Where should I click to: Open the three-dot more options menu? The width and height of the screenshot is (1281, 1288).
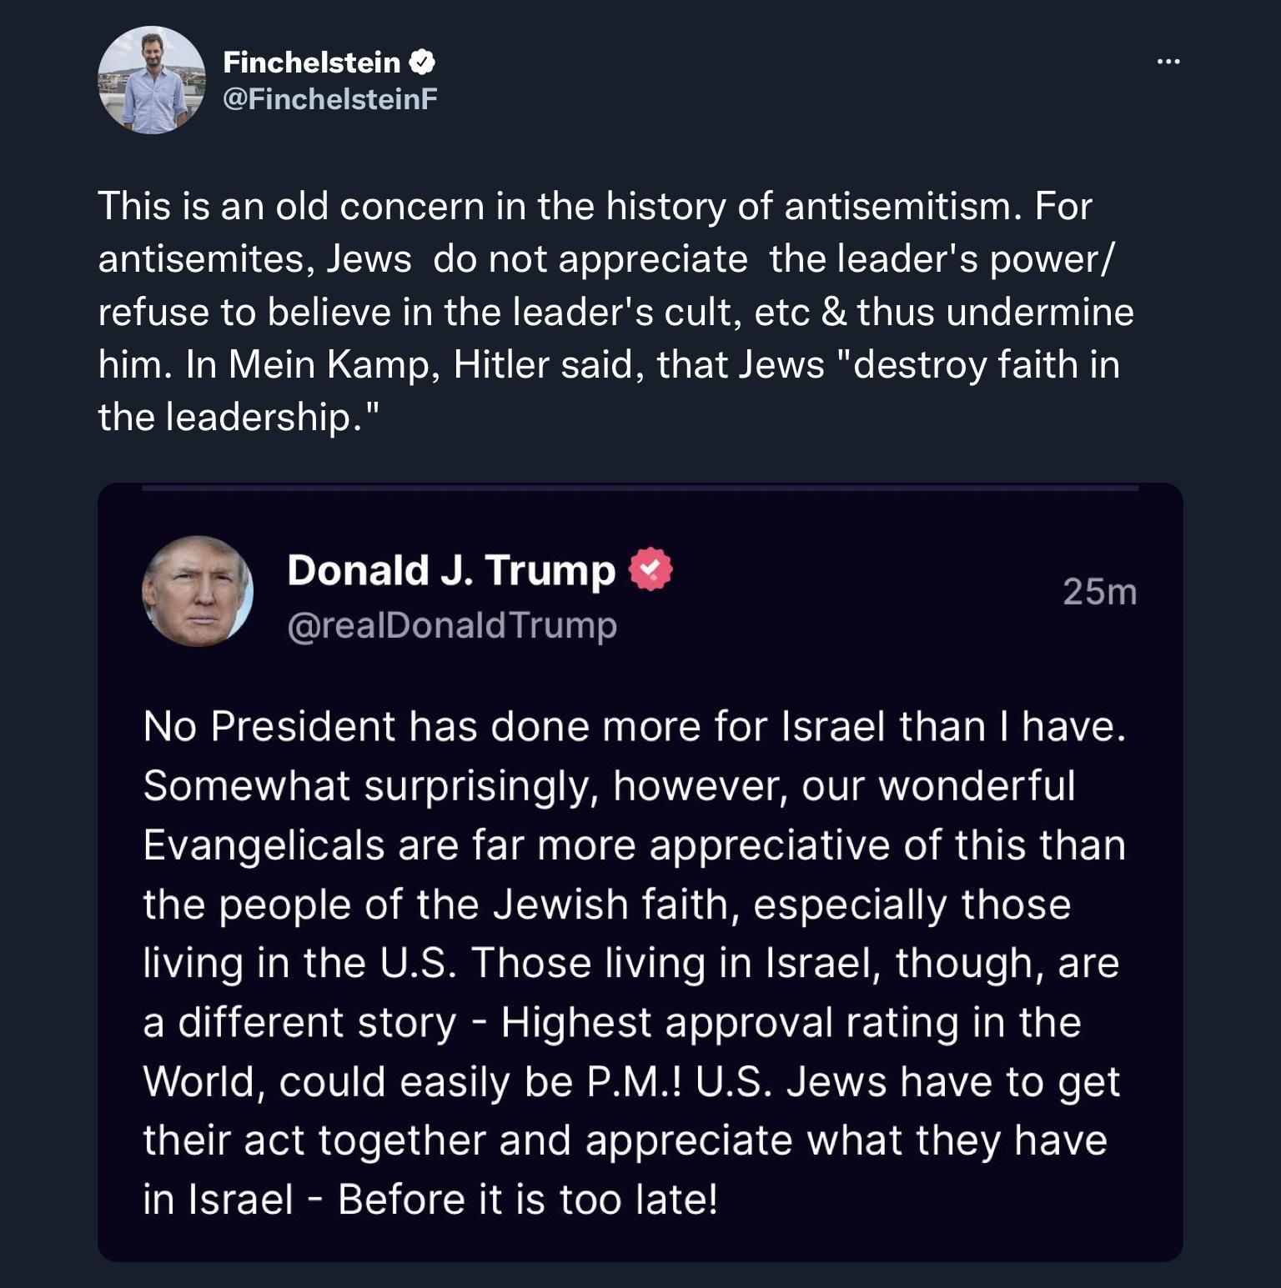(x=1168, y=61)
